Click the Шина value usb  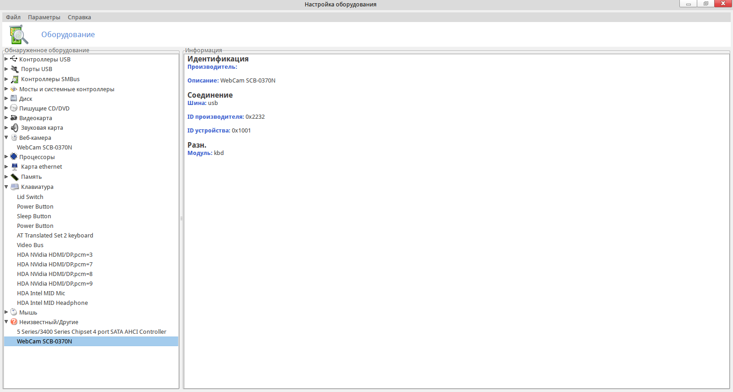click(213, 103)
